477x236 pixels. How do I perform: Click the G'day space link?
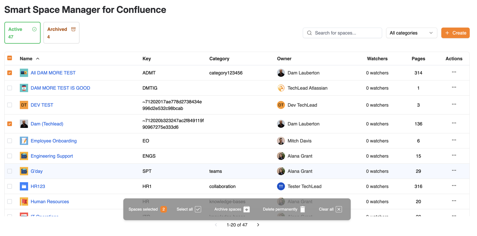pyautogui.click(x=37, y=171)
